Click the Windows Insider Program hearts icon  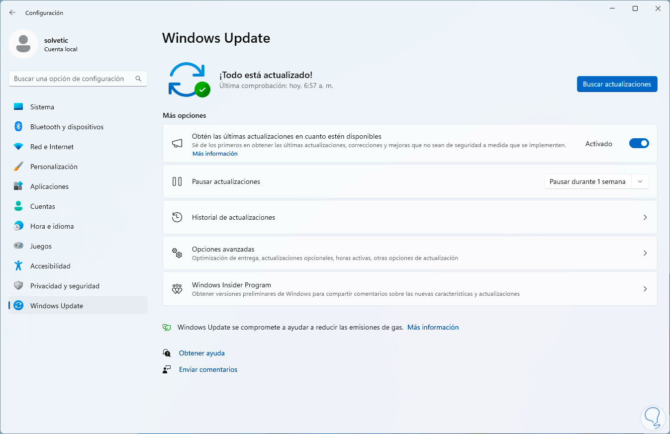177,289
